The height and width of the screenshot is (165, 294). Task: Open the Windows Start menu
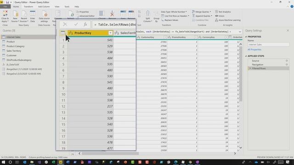tap(3, 162)
